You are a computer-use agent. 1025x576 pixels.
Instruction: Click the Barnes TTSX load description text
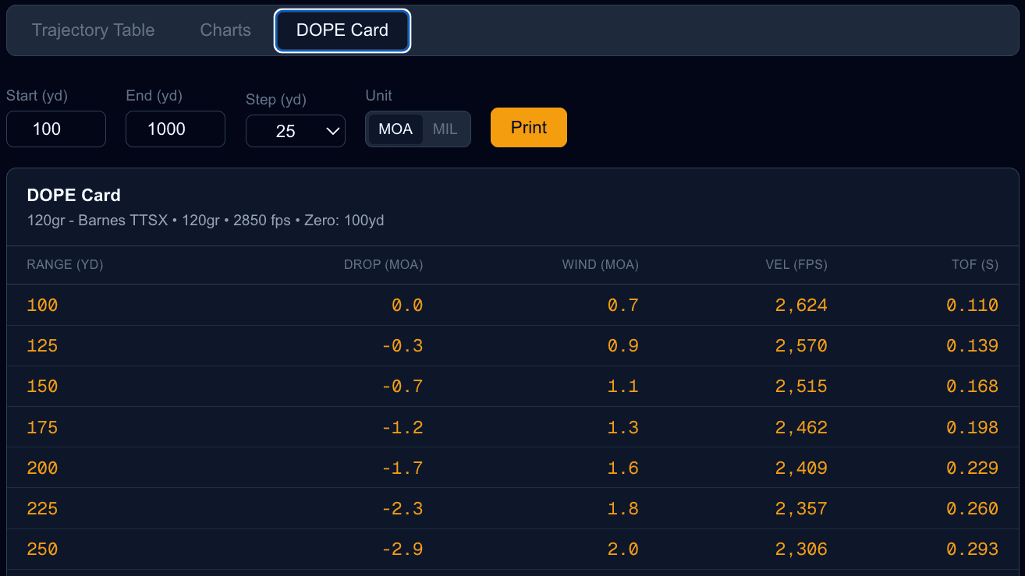(205, 221)
